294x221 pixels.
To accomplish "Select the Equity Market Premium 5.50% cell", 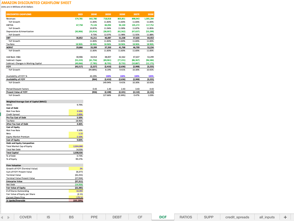I will [76, 137].
